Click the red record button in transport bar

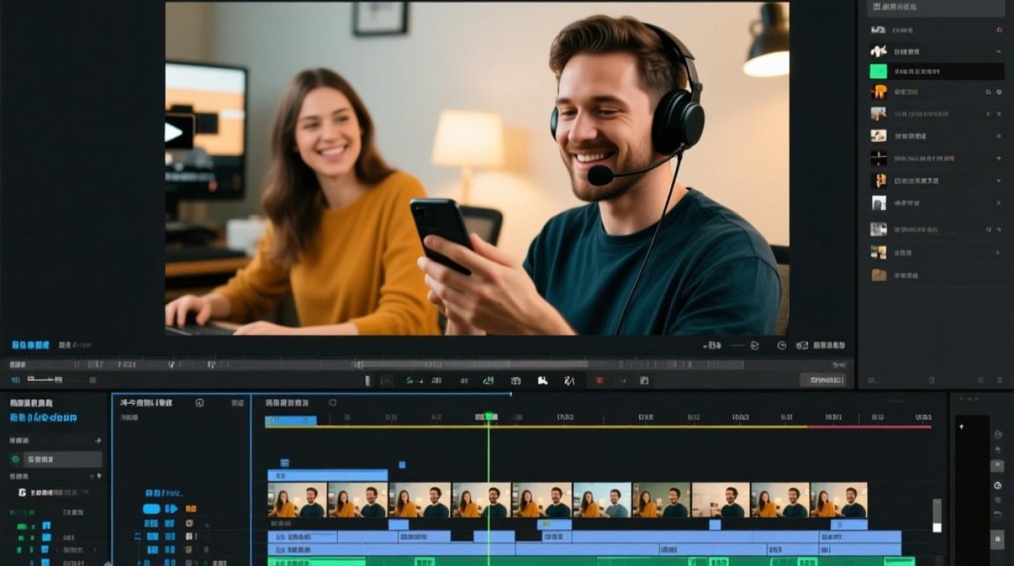click(600, 380)
